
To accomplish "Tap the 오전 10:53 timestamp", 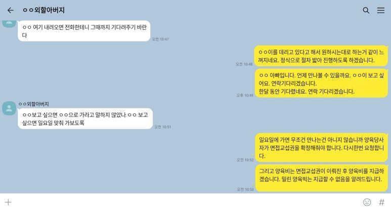I will (245, 189).
